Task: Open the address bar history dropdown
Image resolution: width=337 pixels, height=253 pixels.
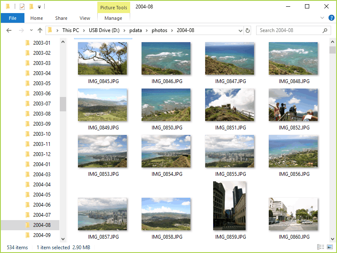Action: 240,30
